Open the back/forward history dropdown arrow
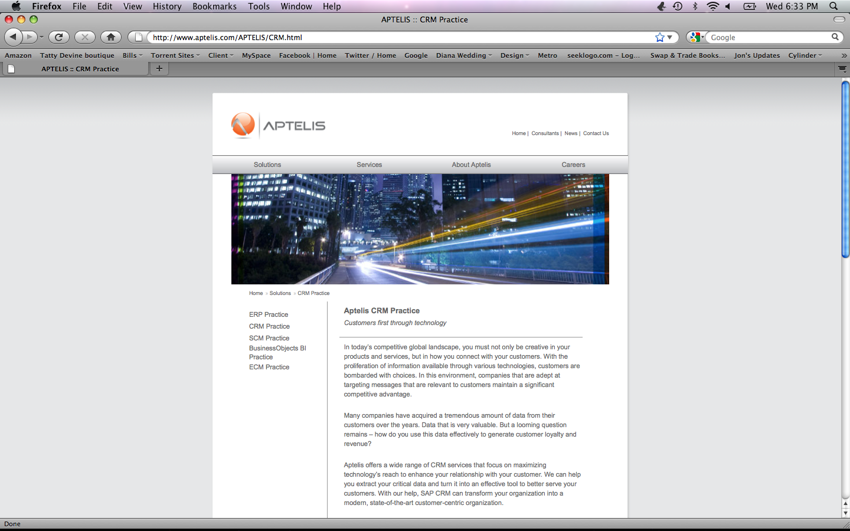The height and width of the screenshot is (531, 850). tap(41, 37)
